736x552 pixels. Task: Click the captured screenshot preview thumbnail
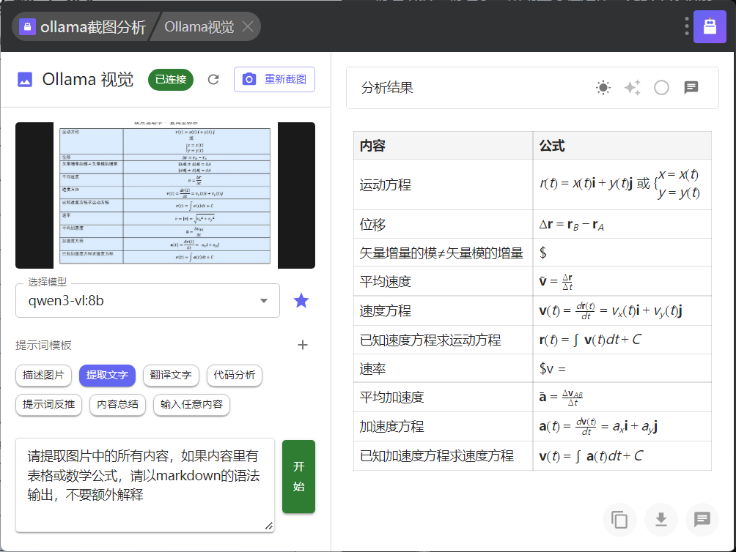coord(165,195)
